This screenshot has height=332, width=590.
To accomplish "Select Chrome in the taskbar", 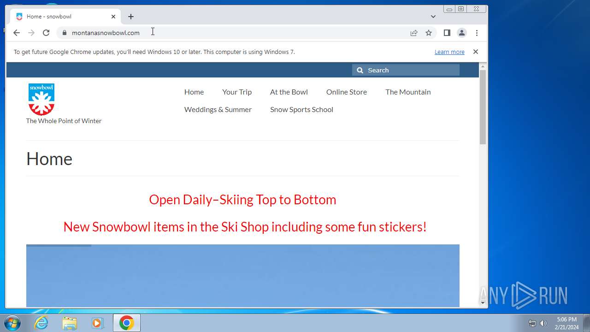I will pyautogui.click(x=127, y=323).
